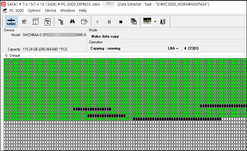Click the stacked windows icon
247x151 pixels.
134,21
